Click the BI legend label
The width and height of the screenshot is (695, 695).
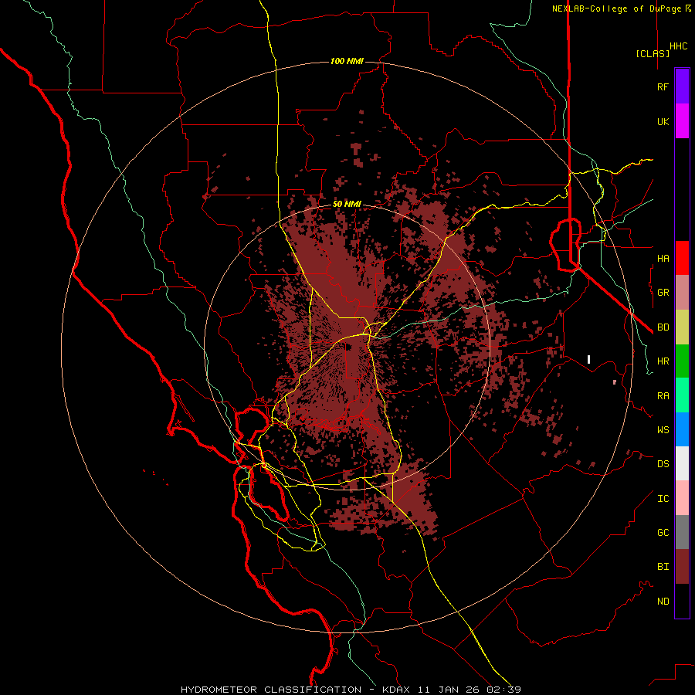tap(663, 567)
